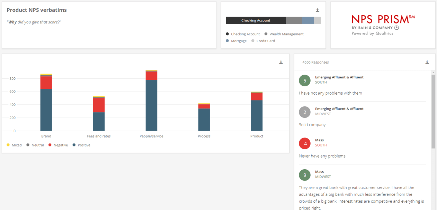Viewport: 437px width, 210px height.
Task: Toggle Wealth Management legend item
Action: point(284,34)
